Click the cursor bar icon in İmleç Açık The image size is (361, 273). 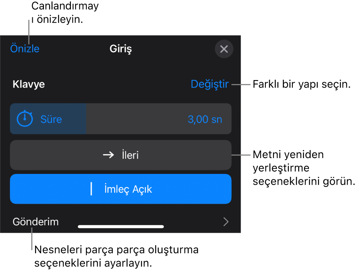pyautogui.click(x=91, y=189)
